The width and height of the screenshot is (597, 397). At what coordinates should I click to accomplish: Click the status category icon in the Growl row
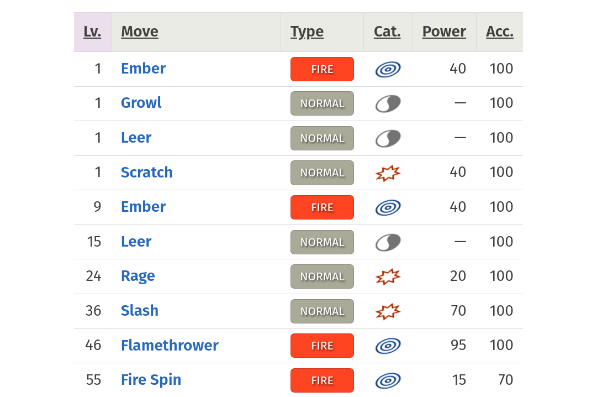[x=388, y=104]
